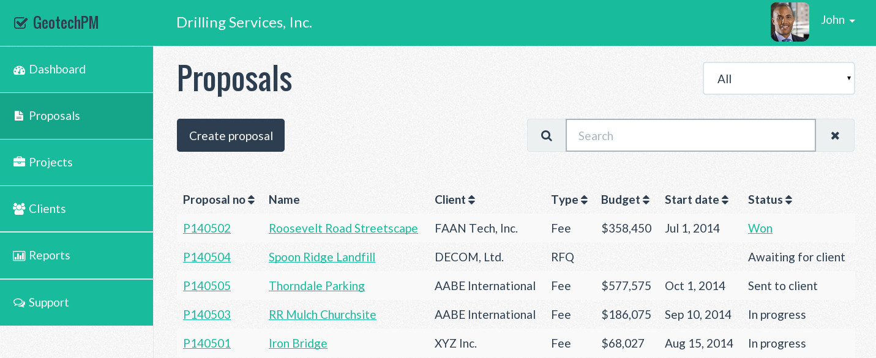Click the GeotechPM checkmark logo icon
The height and width of the screenshot is (358, 876).
click(21, 23)
